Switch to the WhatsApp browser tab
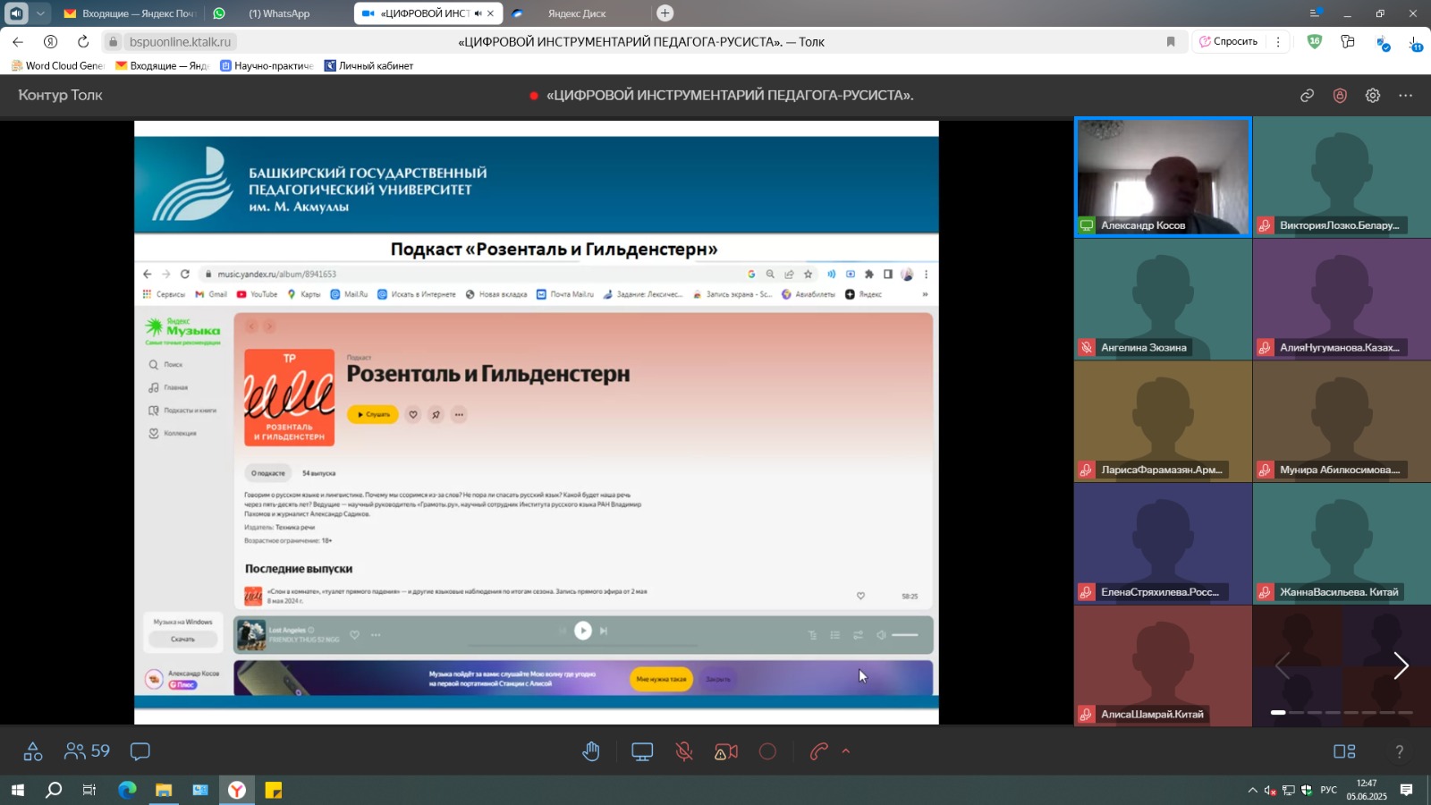The width and height of the screenshot is (1431, 805). [x=277, y=13]
